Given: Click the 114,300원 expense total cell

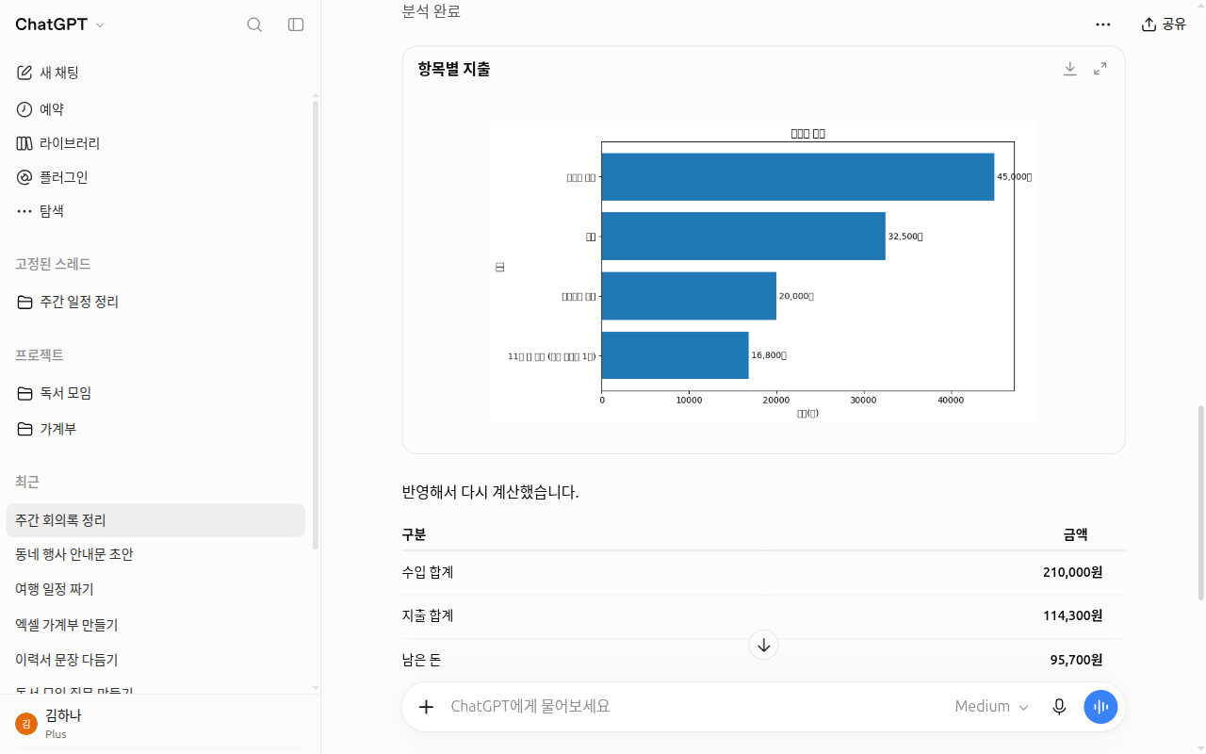Looking at the screenshot, I should click(x=1072, y=615).
